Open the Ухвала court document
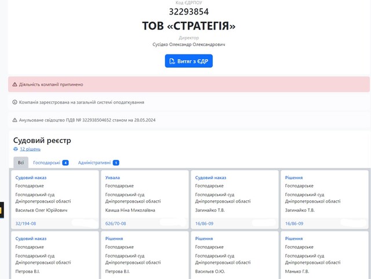 coord(112,178)
